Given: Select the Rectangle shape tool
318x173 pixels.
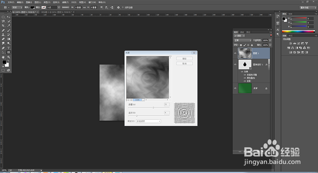Looking at the screenshot, I should 8,52.
